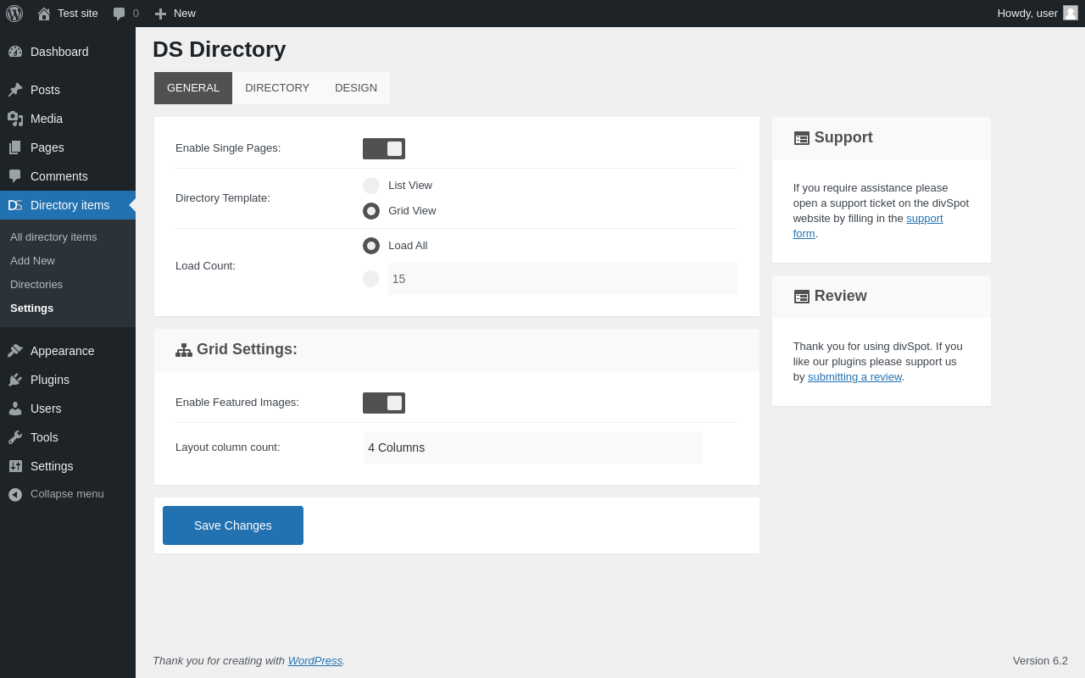Image resolution: width=1085 pixels, height=678 pixels.
Task: Toggle the Enable Featured Images switch
Action: (384, 403)
